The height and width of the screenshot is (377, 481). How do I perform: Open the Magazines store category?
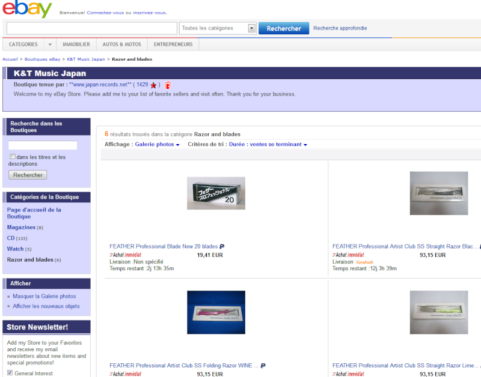pyautogui.click(x=21, y=228)
